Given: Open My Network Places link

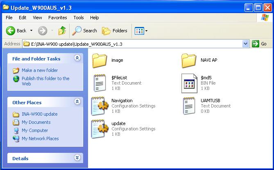Looking at the screenshot, I should coord(40,139).
